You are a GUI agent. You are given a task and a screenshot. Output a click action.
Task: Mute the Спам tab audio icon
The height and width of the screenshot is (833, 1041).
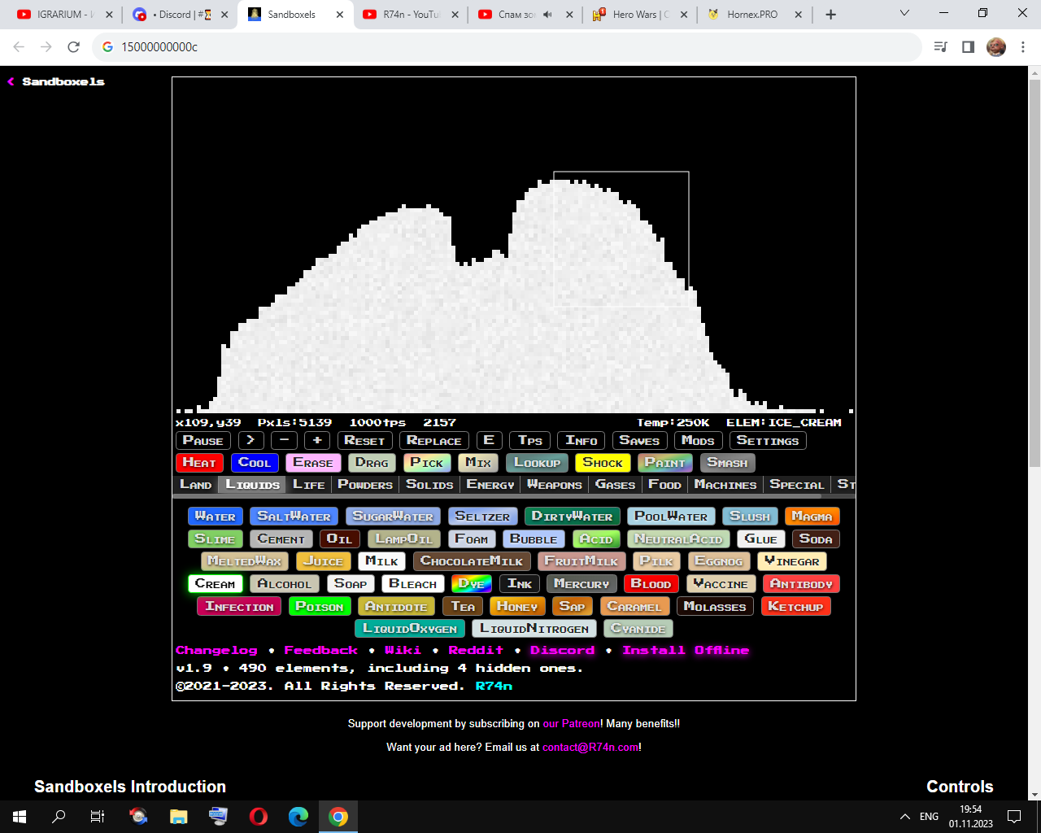click(547, 15)
